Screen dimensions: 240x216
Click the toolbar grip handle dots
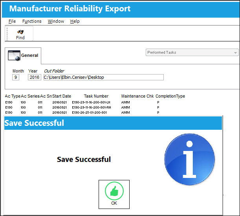[7, 34]
